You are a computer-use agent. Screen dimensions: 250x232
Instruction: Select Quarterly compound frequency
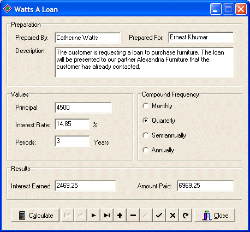[159, 121]
